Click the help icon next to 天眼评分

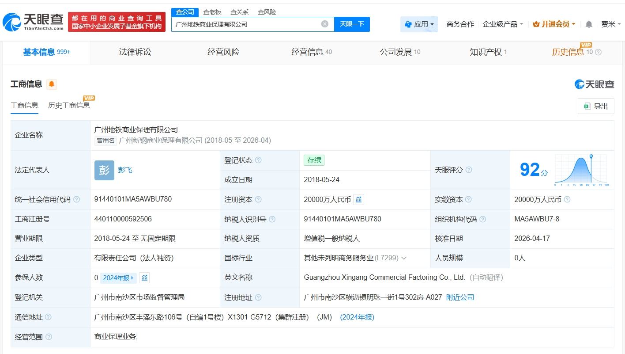pos(469,170)
